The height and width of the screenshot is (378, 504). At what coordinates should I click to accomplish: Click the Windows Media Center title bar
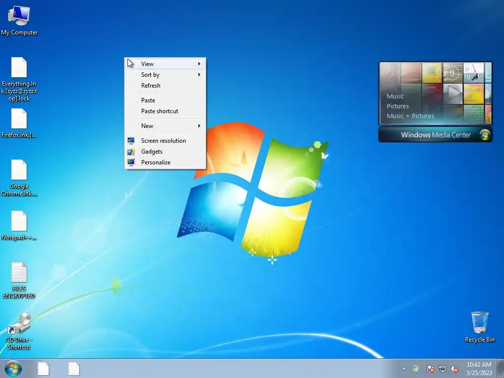click(x=436, y=135)
